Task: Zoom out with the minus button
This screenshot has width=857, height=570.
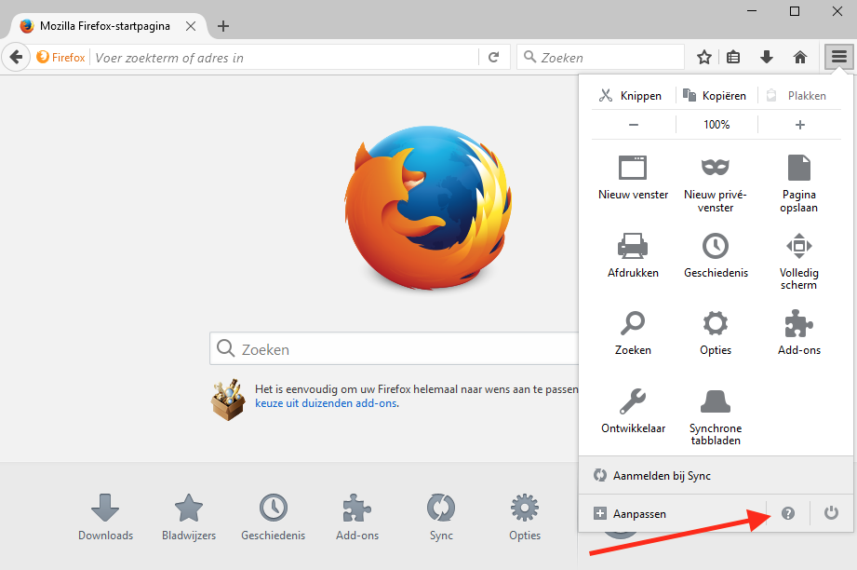Action: point(633,125)
